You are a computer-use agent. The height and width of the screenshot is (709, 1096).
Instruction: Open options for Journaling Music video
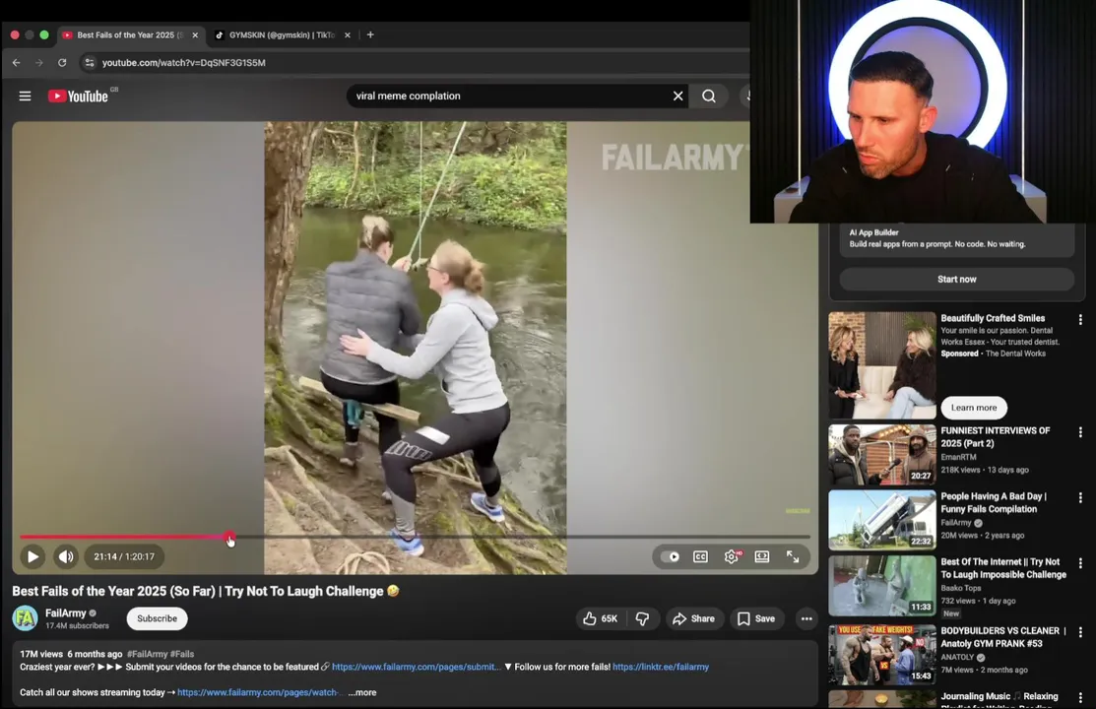click(x=1080, y=698)
